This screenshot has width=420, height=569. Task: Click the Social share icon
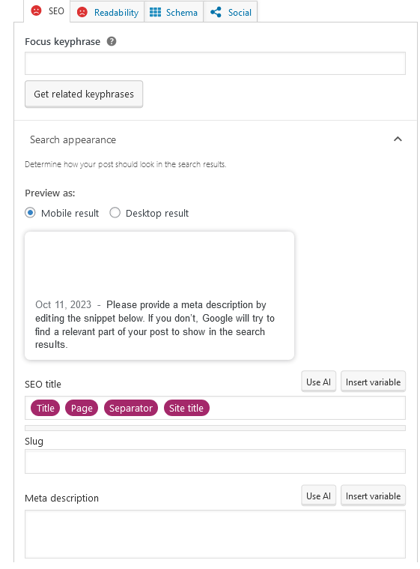click(x=216, y=12)
